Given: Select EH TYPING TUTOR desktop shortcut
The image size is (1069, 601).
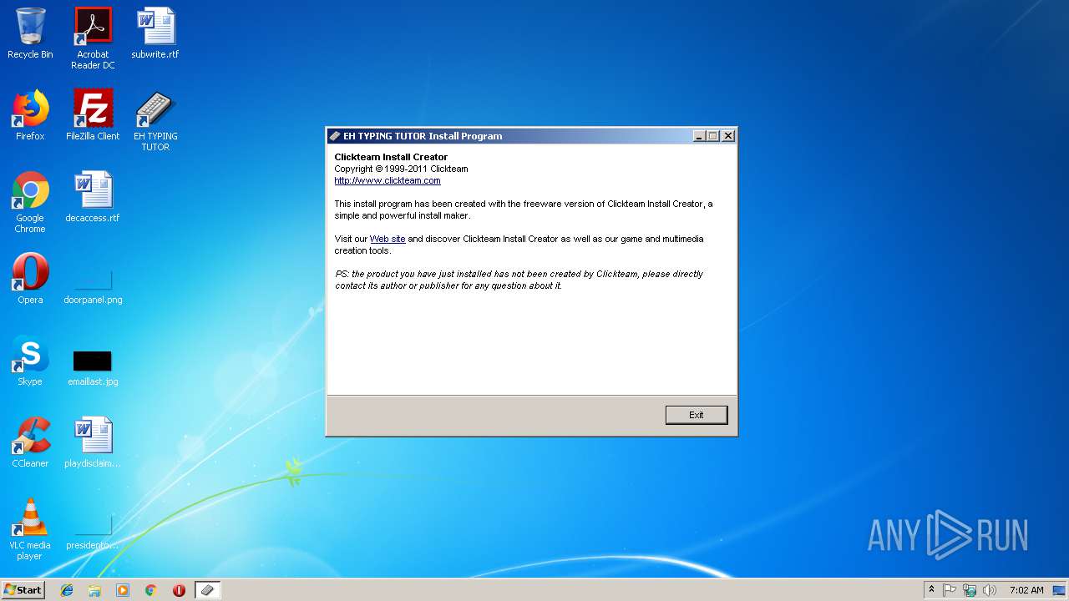Looking at the screenshot, I should click(155, 120).
